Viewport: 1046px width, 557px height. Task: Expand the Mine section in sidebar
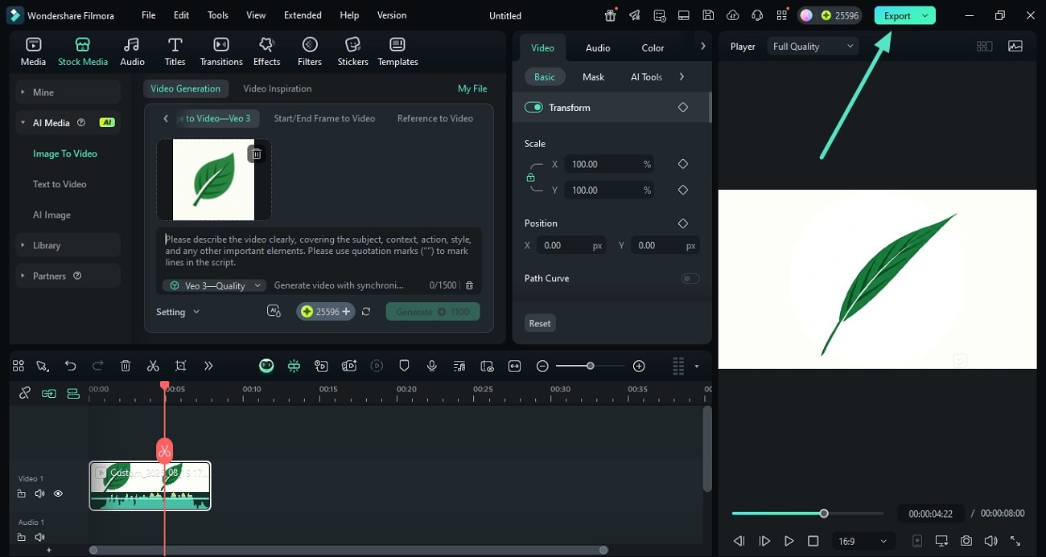[68, 92]
